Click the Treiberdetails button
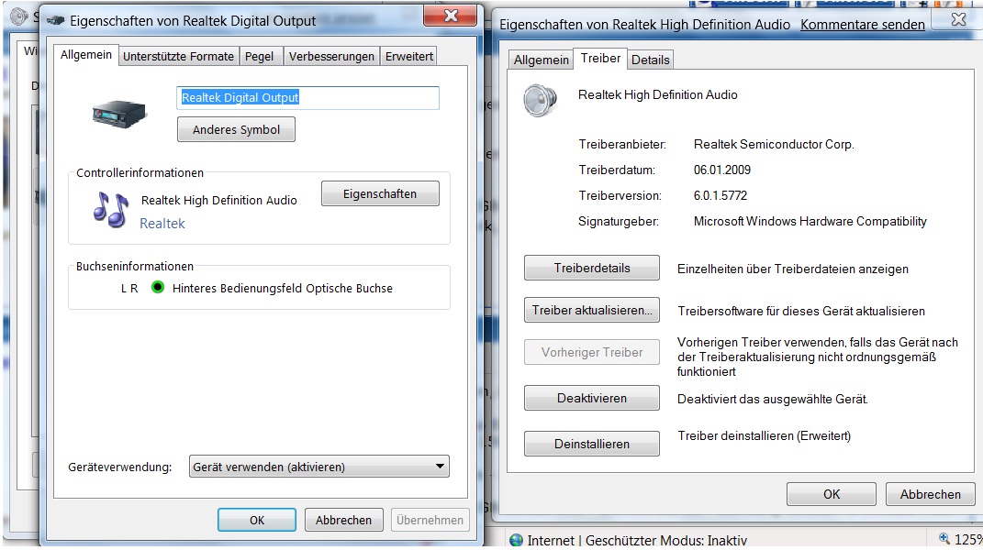This screenshot has height=550, width=983. [x=592, y=268]
